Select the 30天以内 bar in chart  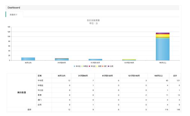(x=28, y=59)
